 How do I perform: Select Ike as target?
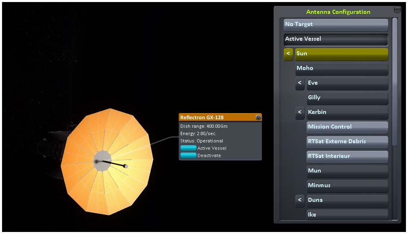[347, 214]
